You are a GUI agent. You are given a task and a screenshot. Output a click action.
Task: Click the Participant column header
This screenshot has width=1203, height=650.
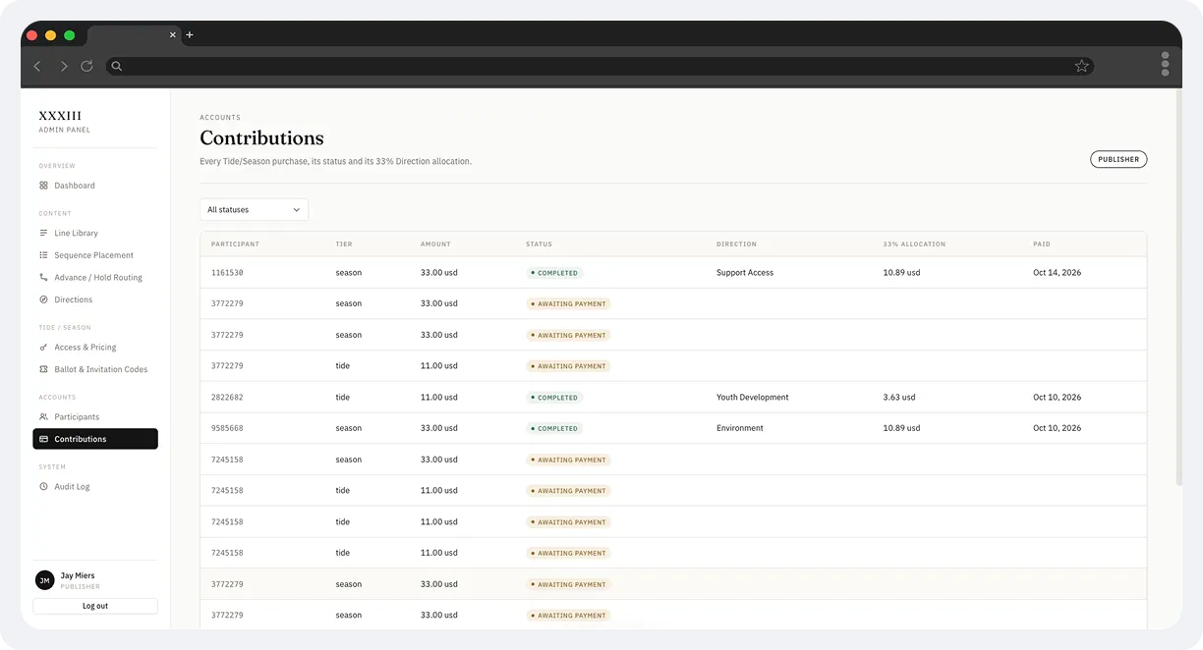[235, 244]
